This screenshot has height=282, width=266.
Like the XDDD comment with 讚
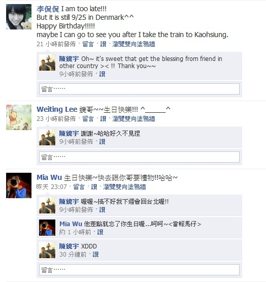pyautogui.click(x=95, y=255)
